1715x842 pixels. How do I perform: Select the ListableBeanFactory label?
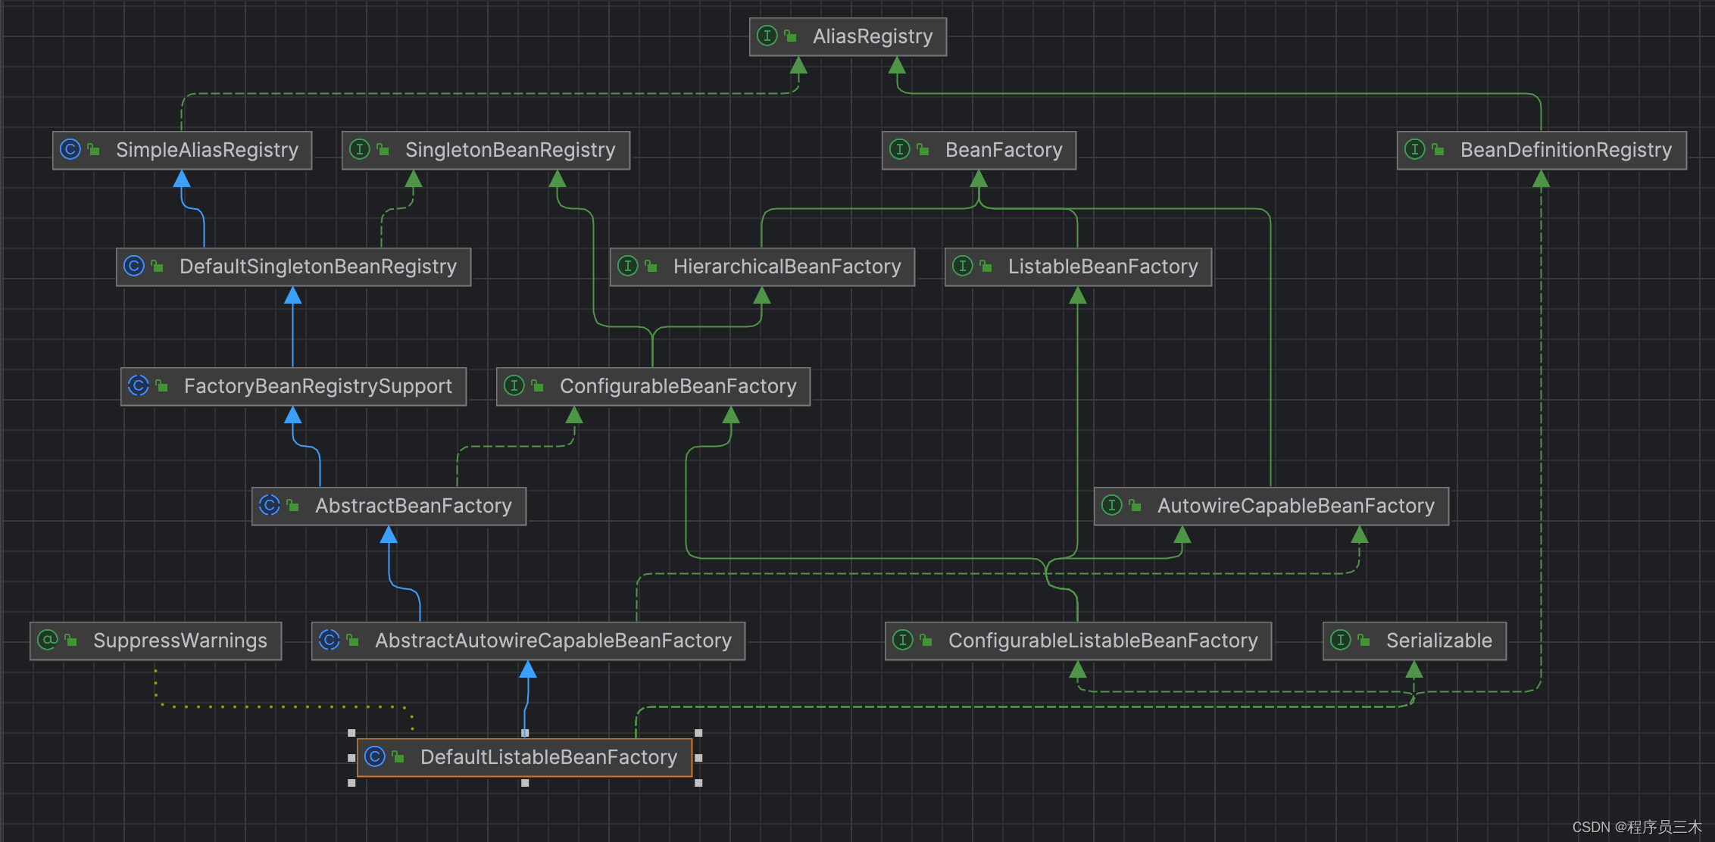click(x=1103, y=267)
